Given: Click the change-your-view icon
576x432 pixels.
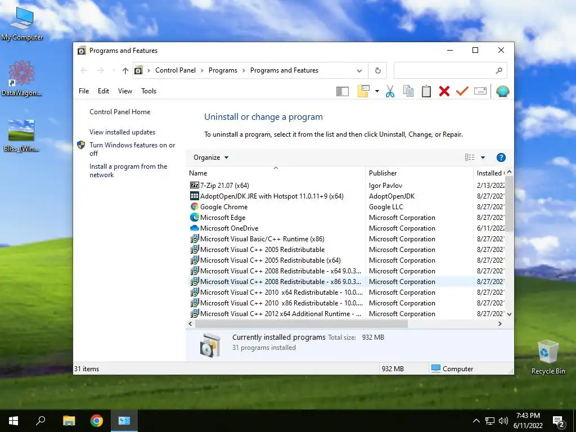Looking at the screenshot, I should [470, 157].
